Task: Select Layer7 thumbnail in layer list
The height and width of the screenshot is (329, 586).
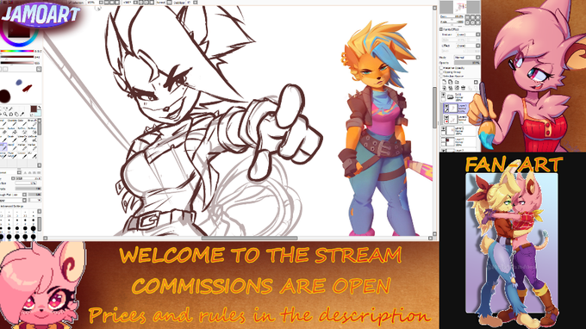Action: tap(453, 108)
